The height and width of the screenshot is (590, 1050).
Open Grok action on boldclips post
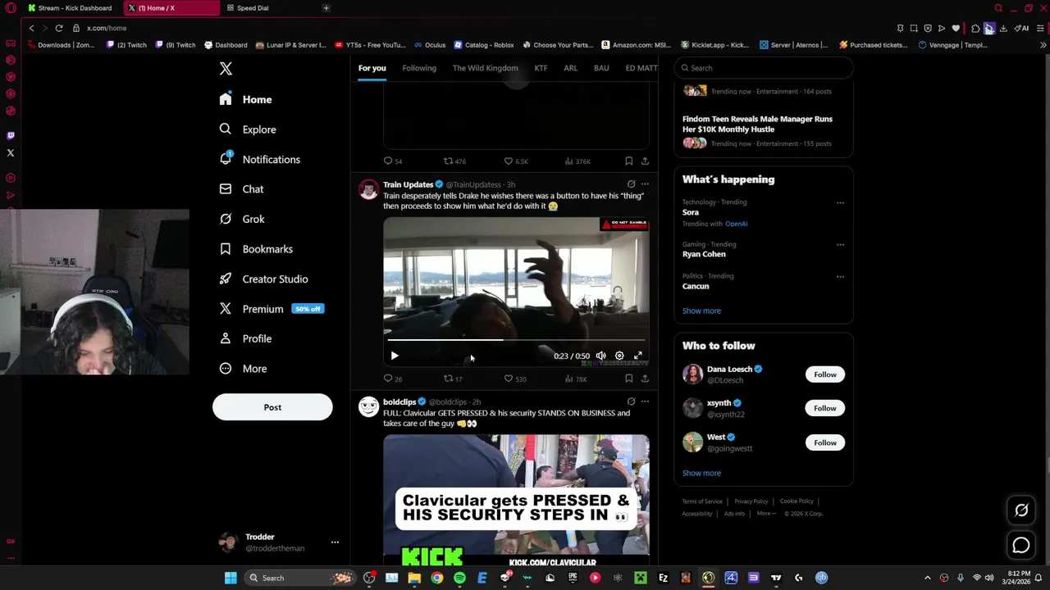[631, 402]
